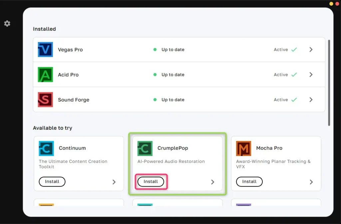The width and height of the screenshot is (341, 224).
Task: Open Continuum card details chevron
Action: 114,182
